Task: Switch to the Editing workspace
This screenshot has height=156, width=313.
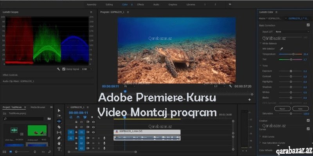Action: [x=109, y=4]
